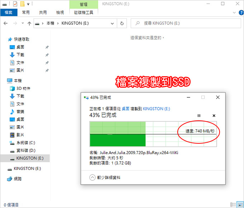This screenshot has height=208, width=244.
Task: Close the copy progress dialog
Action: pos(218,97)
